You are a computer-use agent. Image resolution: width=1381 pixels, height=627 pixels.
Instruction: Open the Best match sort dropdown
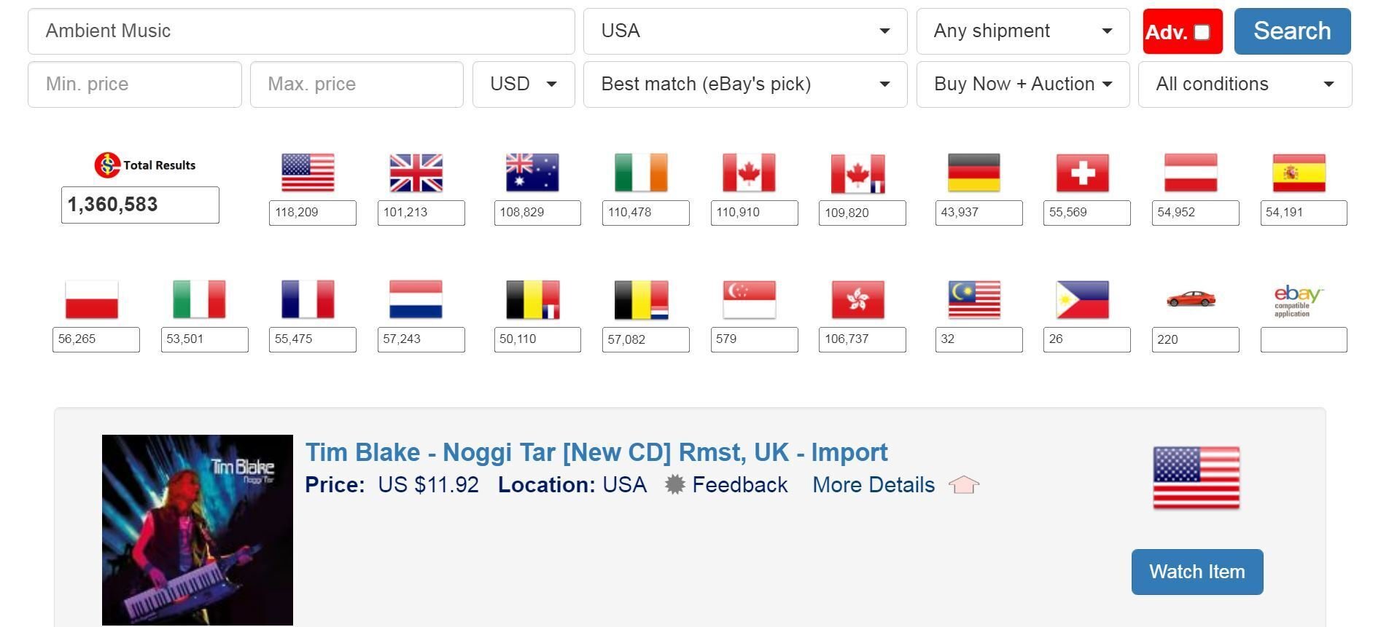(x=744, y=84)
